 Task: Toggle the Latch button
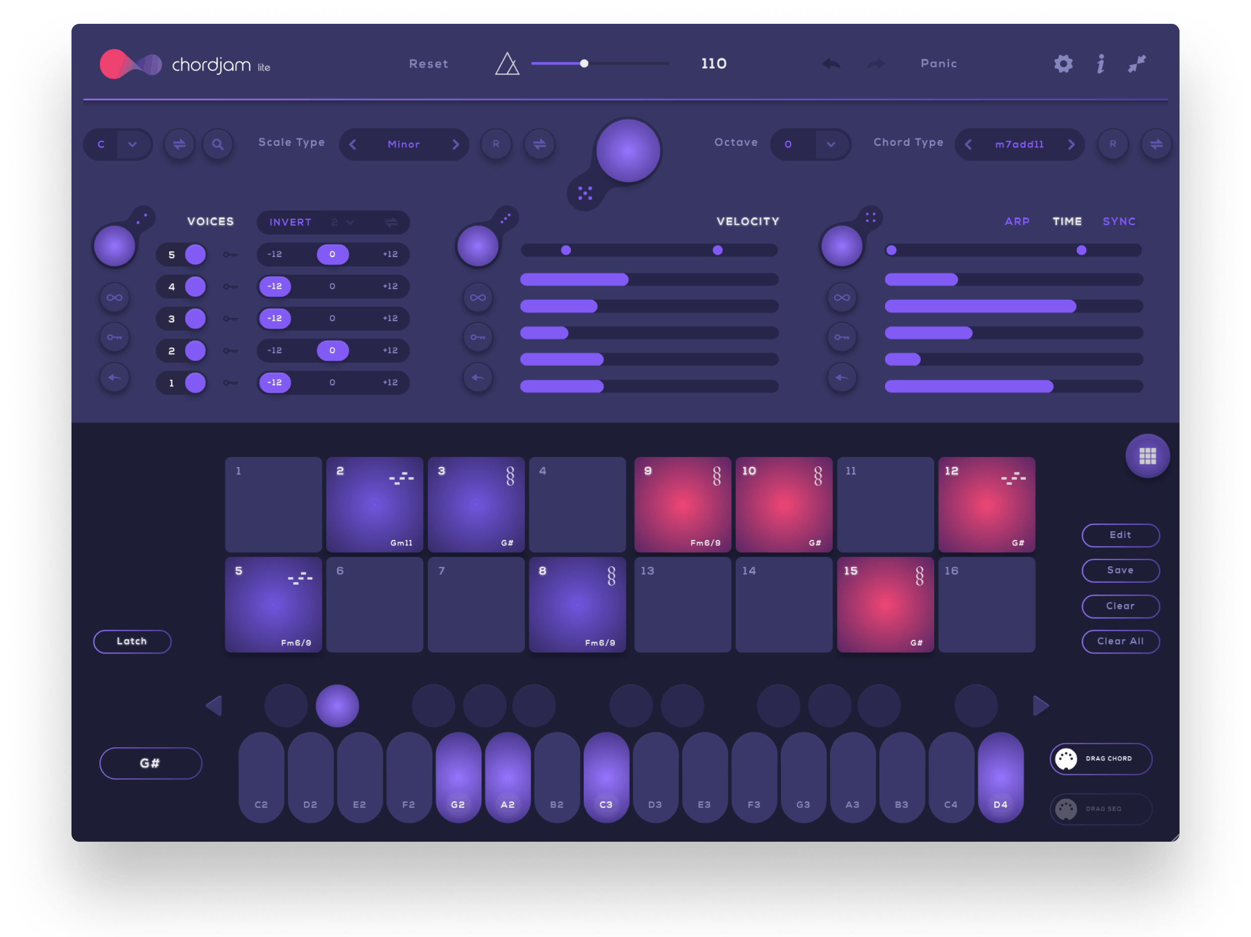point(132,641)
